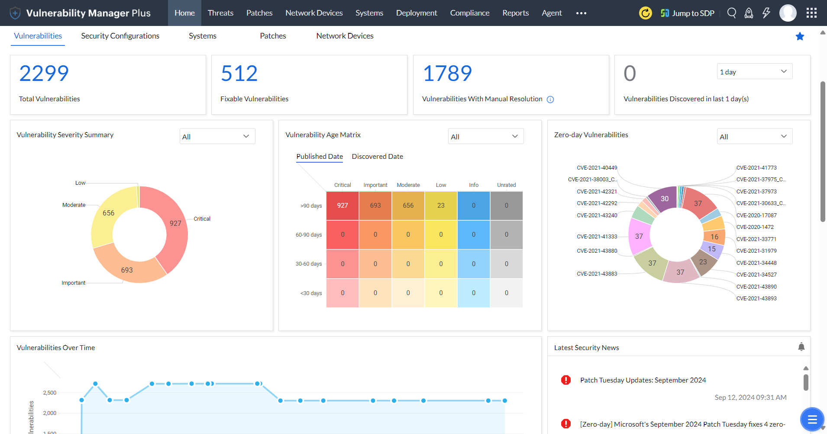Open the search magnifier icon
This screenshot has height=434, width=827.
pos(731,13)
